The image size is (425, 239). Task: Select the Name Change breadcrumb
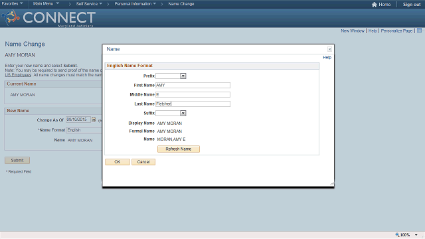pyautogui.click(x=181, y=4)
